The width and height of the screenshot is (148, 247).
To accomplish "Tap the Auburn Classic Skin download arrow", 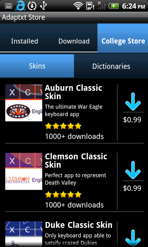I will (x=133, y=102).
